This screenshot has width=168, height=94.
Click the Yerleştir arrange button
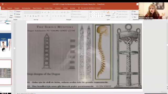tap(108, 14)
